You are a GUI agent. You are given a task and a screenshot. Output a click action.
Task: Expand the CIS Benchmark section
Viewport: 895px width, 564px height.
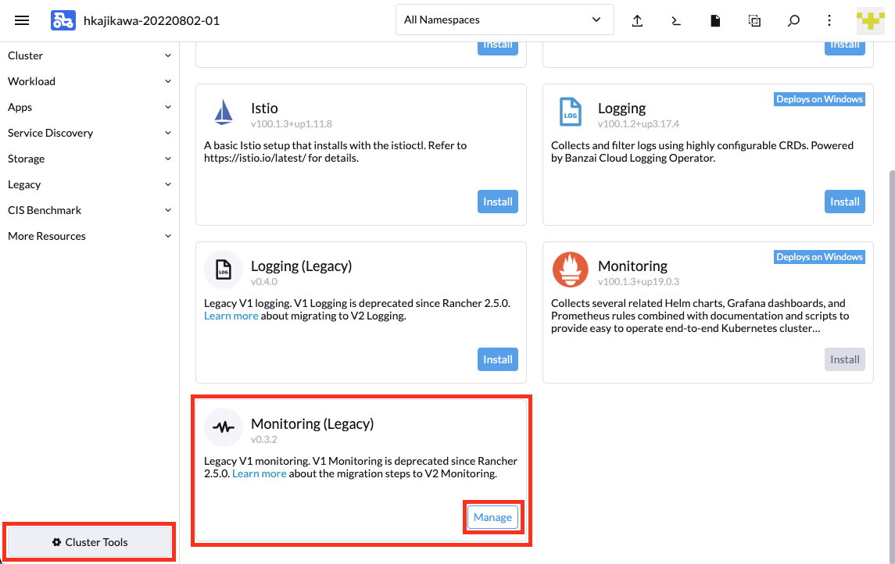click(90, 210)
